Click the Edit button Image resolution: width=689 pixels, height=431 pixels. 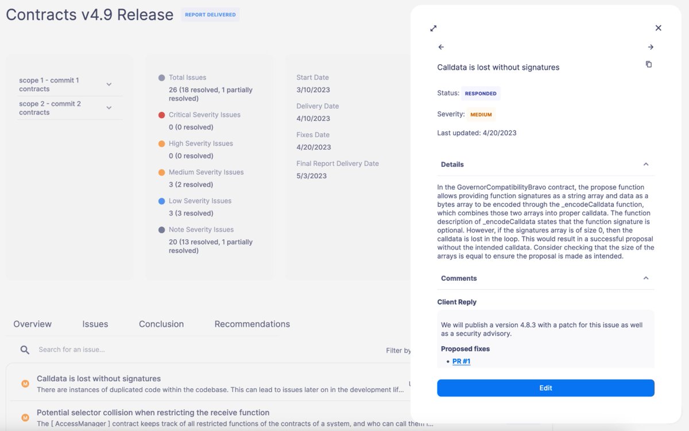pos(545,388)
